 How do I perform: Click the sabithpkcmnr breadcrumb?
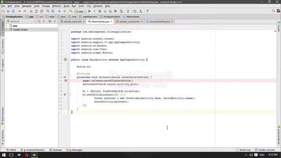[x=88, y=17]
